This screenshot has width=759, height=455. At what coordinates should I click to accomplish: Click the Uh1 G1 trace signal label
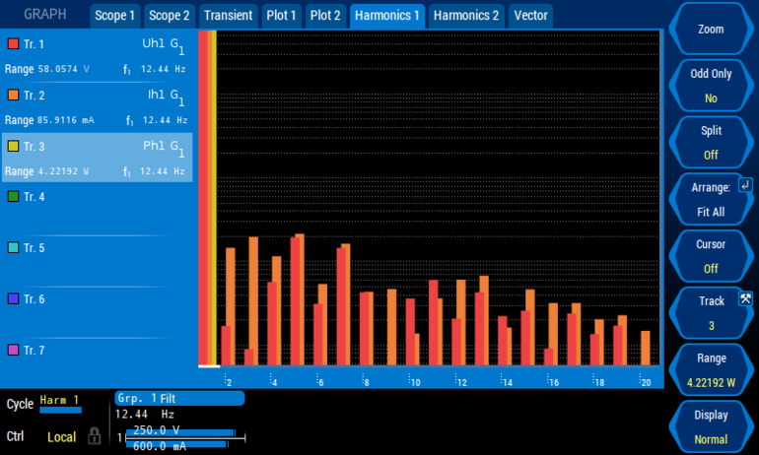[x=163, y=45]
